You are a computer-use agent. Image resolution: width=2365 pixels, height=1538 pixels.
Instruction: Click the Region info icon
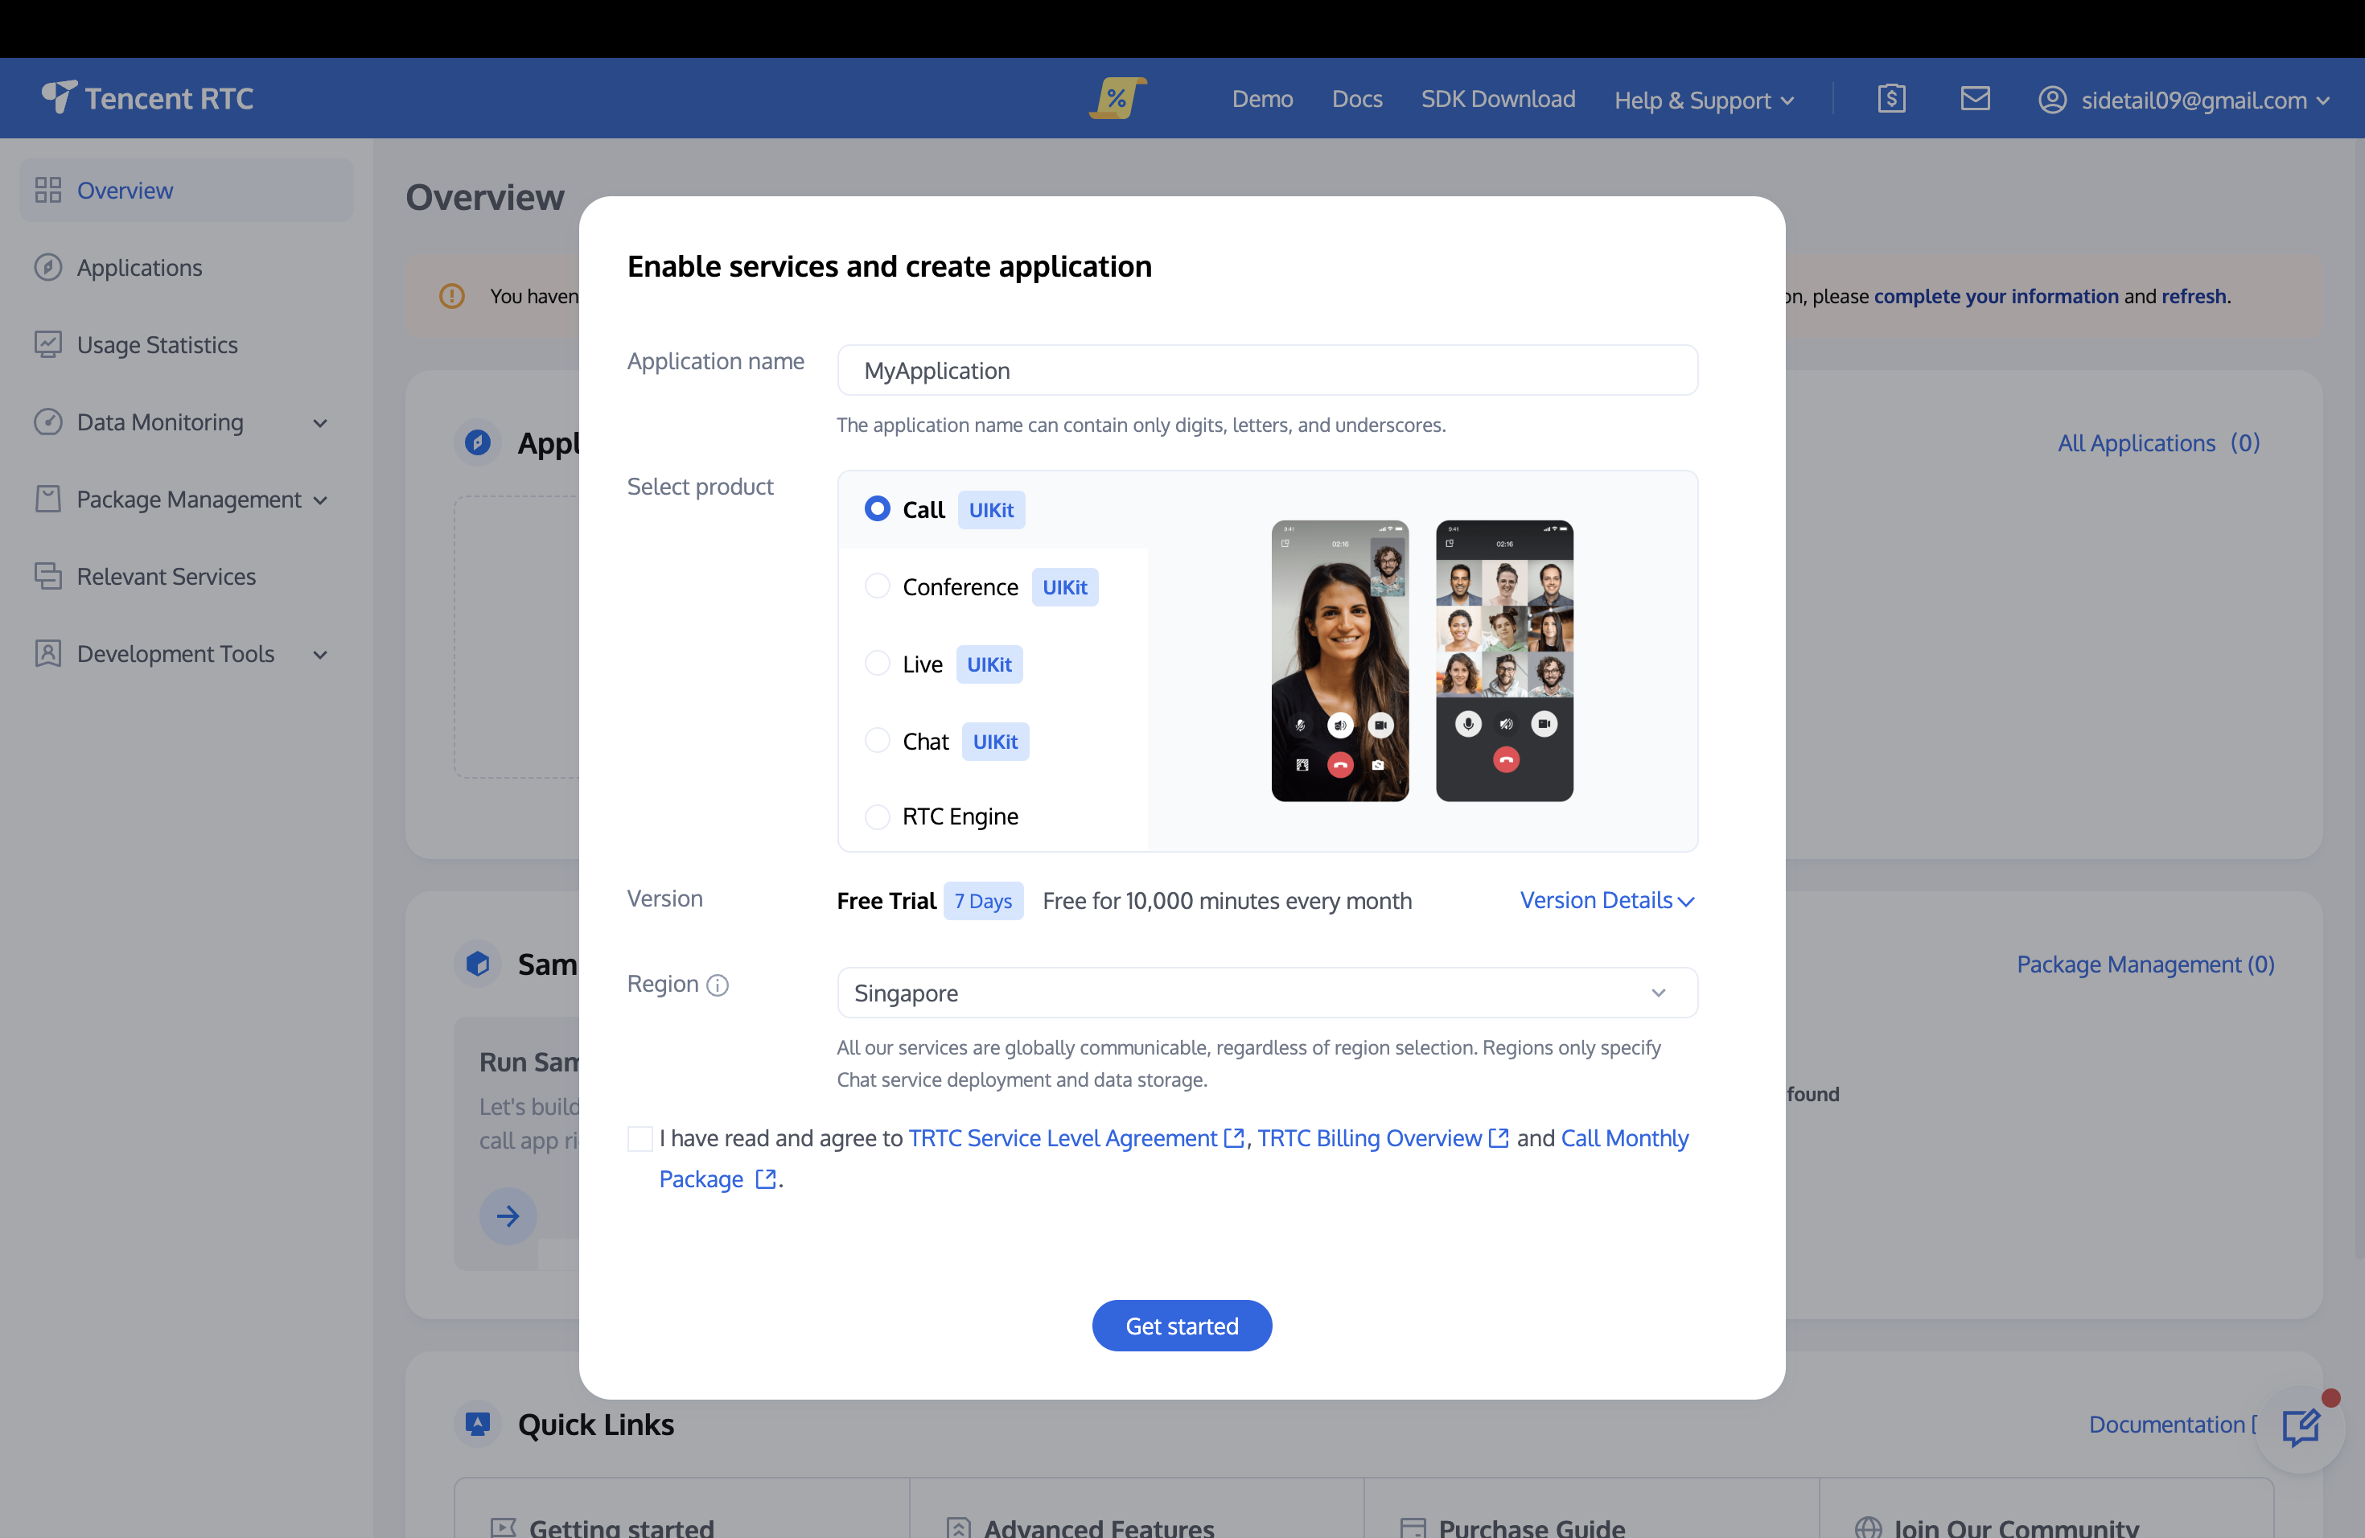click(718, 985)
